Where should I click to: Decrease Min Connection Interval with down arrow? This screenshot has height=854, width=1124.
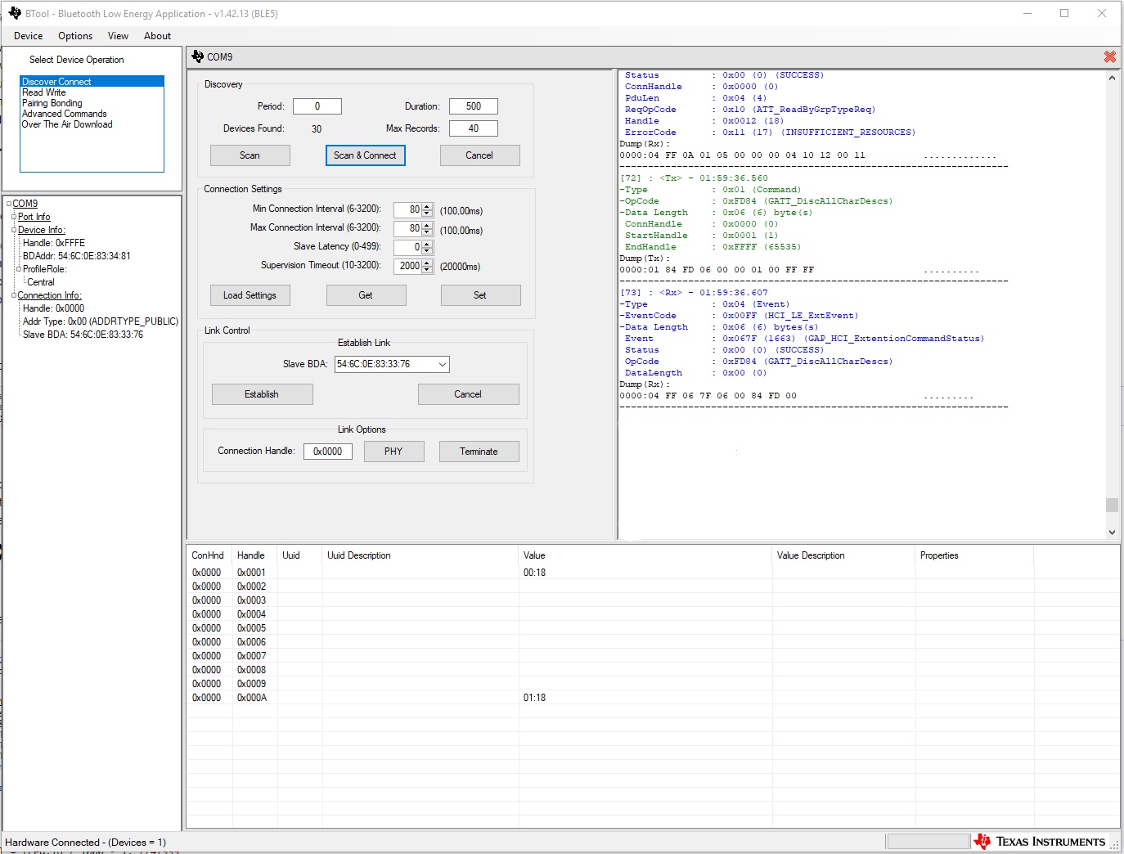427,213
